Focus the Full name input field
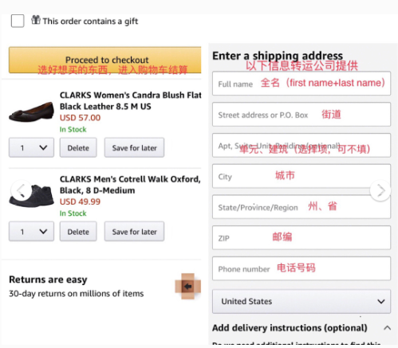Screen dimensions: 398x348 [301, 84]
